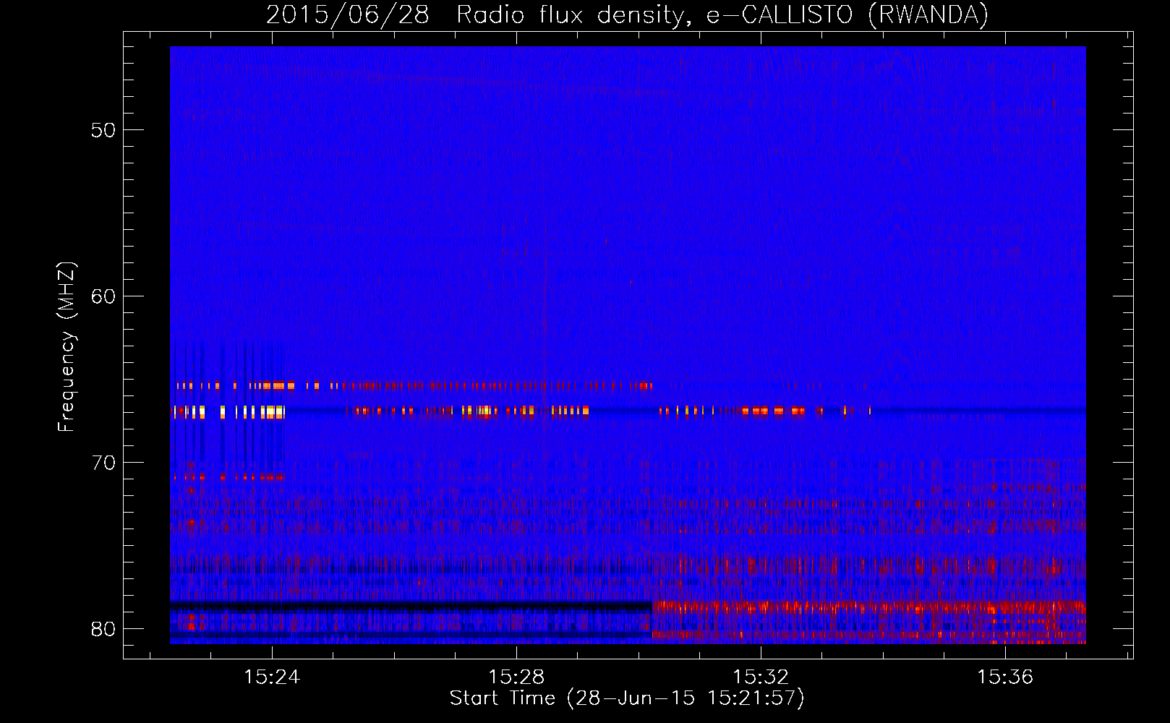Click the 15:24 time tick label
The height and width of the screenshot is (723, 1170).
(x=272, y=677)
